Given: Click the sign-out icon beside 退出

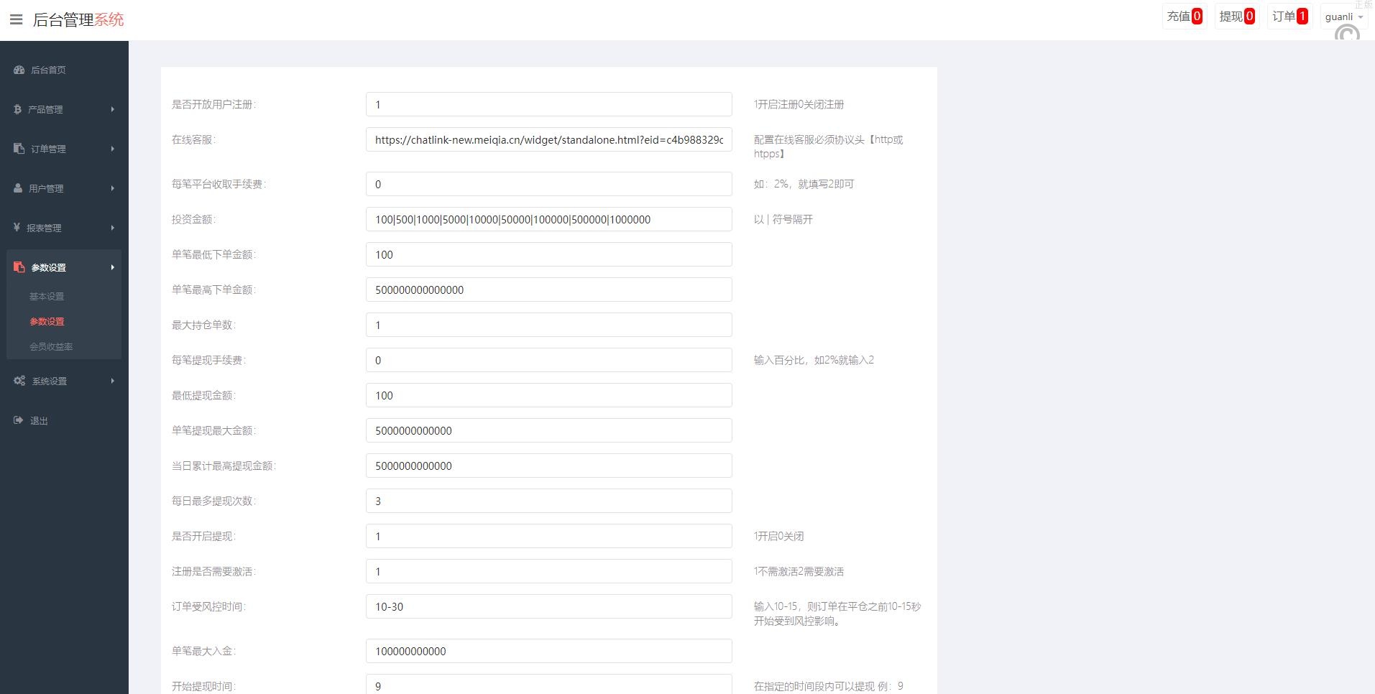Looking at the screenshot, I should coord(19,420).
